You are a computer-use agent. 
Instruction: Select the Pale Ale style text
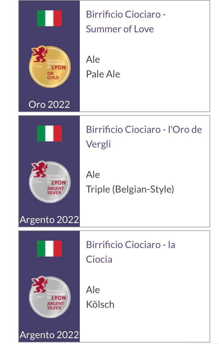click(103, 74)
